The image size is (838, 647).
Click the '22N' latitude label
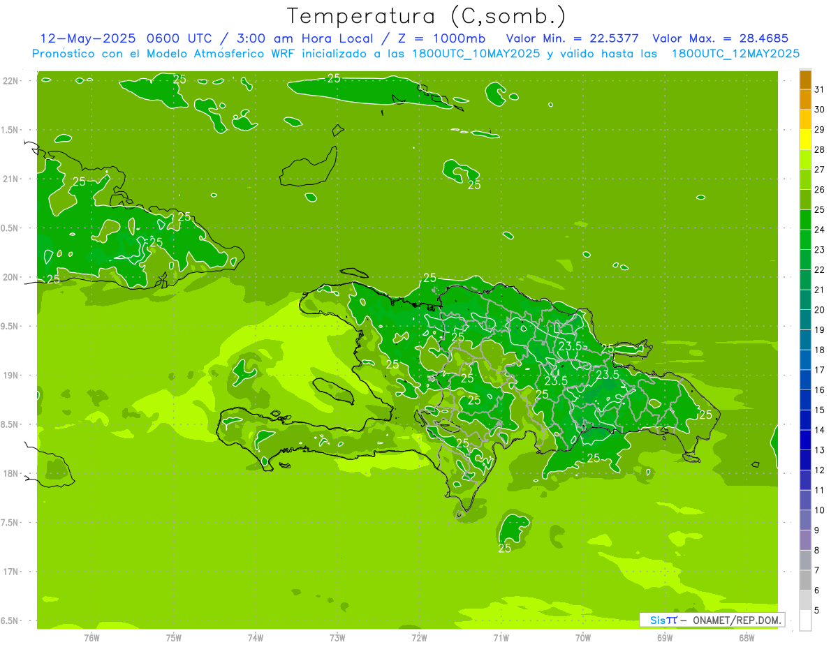coord(11,81)
